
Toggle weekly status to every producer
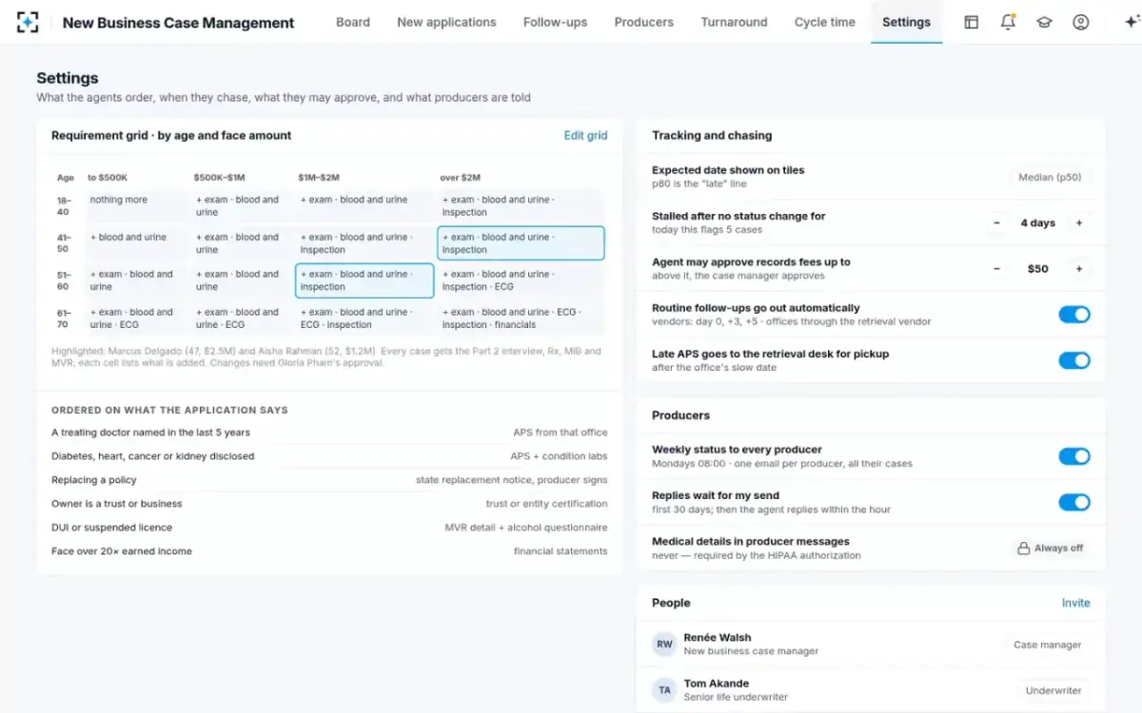[1074, 456]
